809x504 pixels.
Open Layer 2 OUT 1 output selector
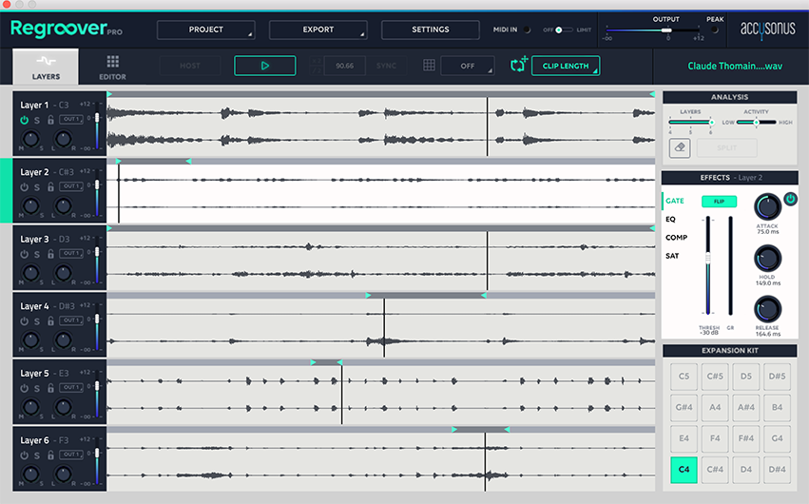coord(71,186)
